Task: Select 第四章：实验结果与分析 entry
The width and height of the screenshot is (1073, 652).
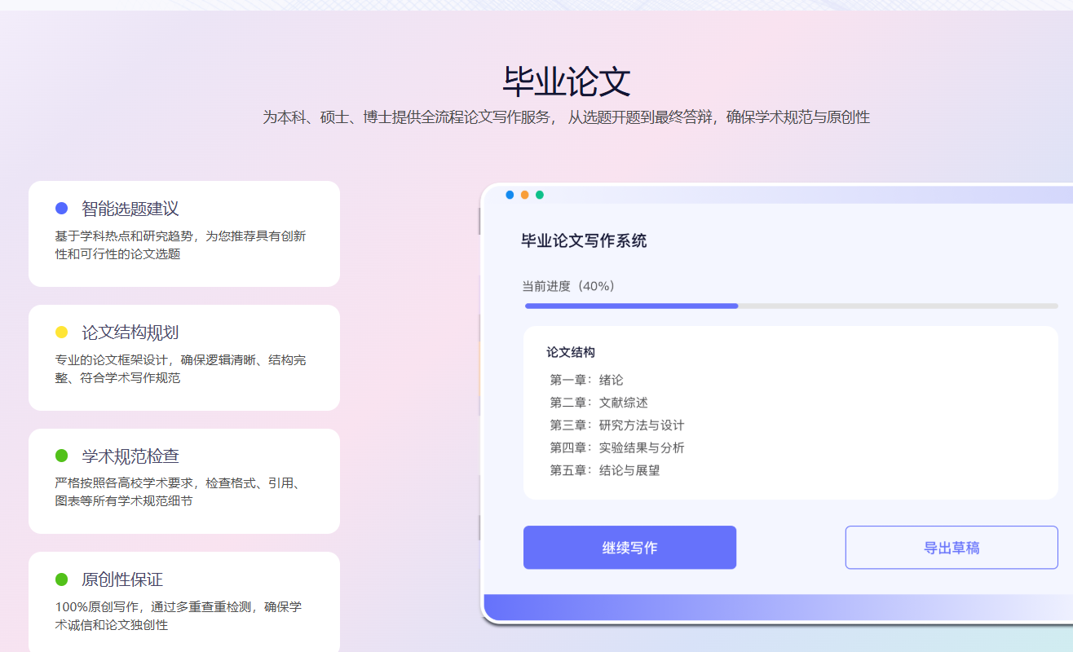Action: (x=617, y=447)
